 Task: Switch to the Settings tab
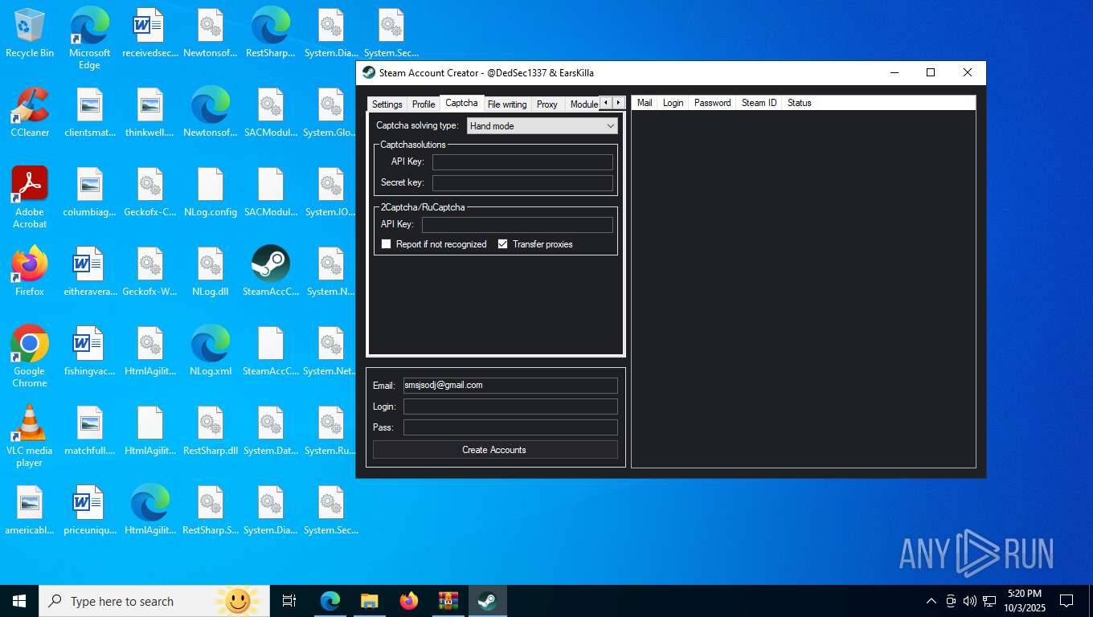(x=387, y=104)
